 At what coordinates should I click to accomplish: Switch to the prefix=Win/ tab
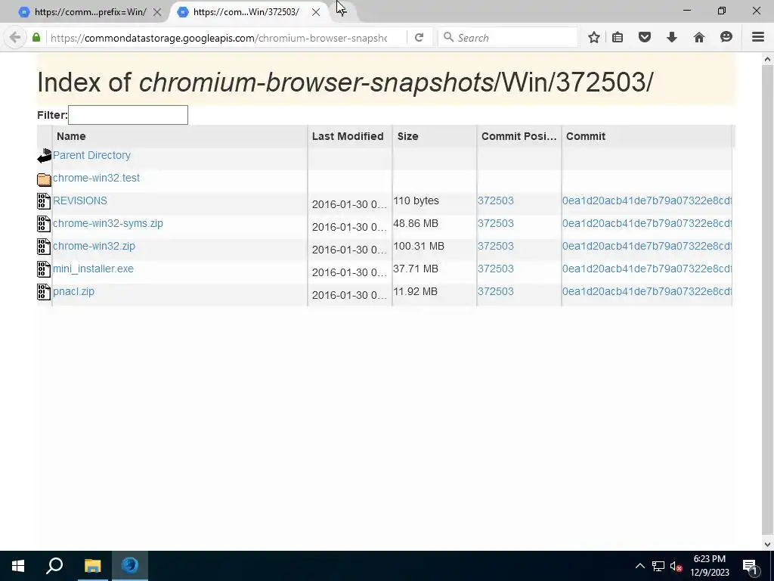(91, 12)
